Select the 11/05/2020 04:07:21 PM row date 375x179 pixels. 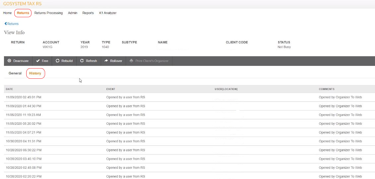pos(24,132)
